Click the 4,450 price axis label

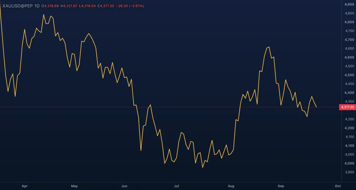click(x=349, y=84)
